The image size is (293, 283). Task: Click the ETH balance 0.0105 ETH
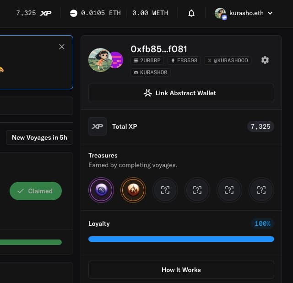[x=95, y=13]
